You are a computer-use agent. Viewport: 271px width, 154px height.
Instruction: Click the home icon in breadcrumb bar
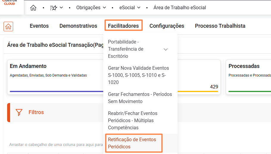point(33,8)
